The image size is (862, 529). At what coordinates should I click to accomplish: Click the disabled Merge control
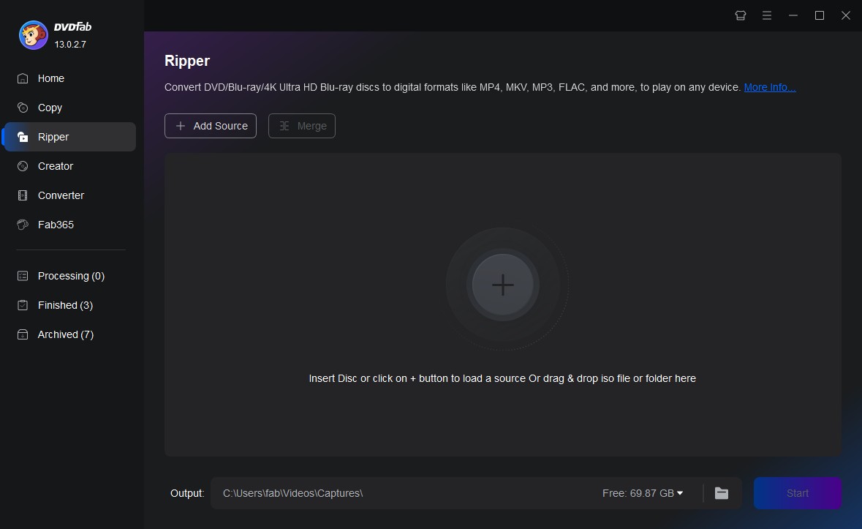click(x=302, y=126)
